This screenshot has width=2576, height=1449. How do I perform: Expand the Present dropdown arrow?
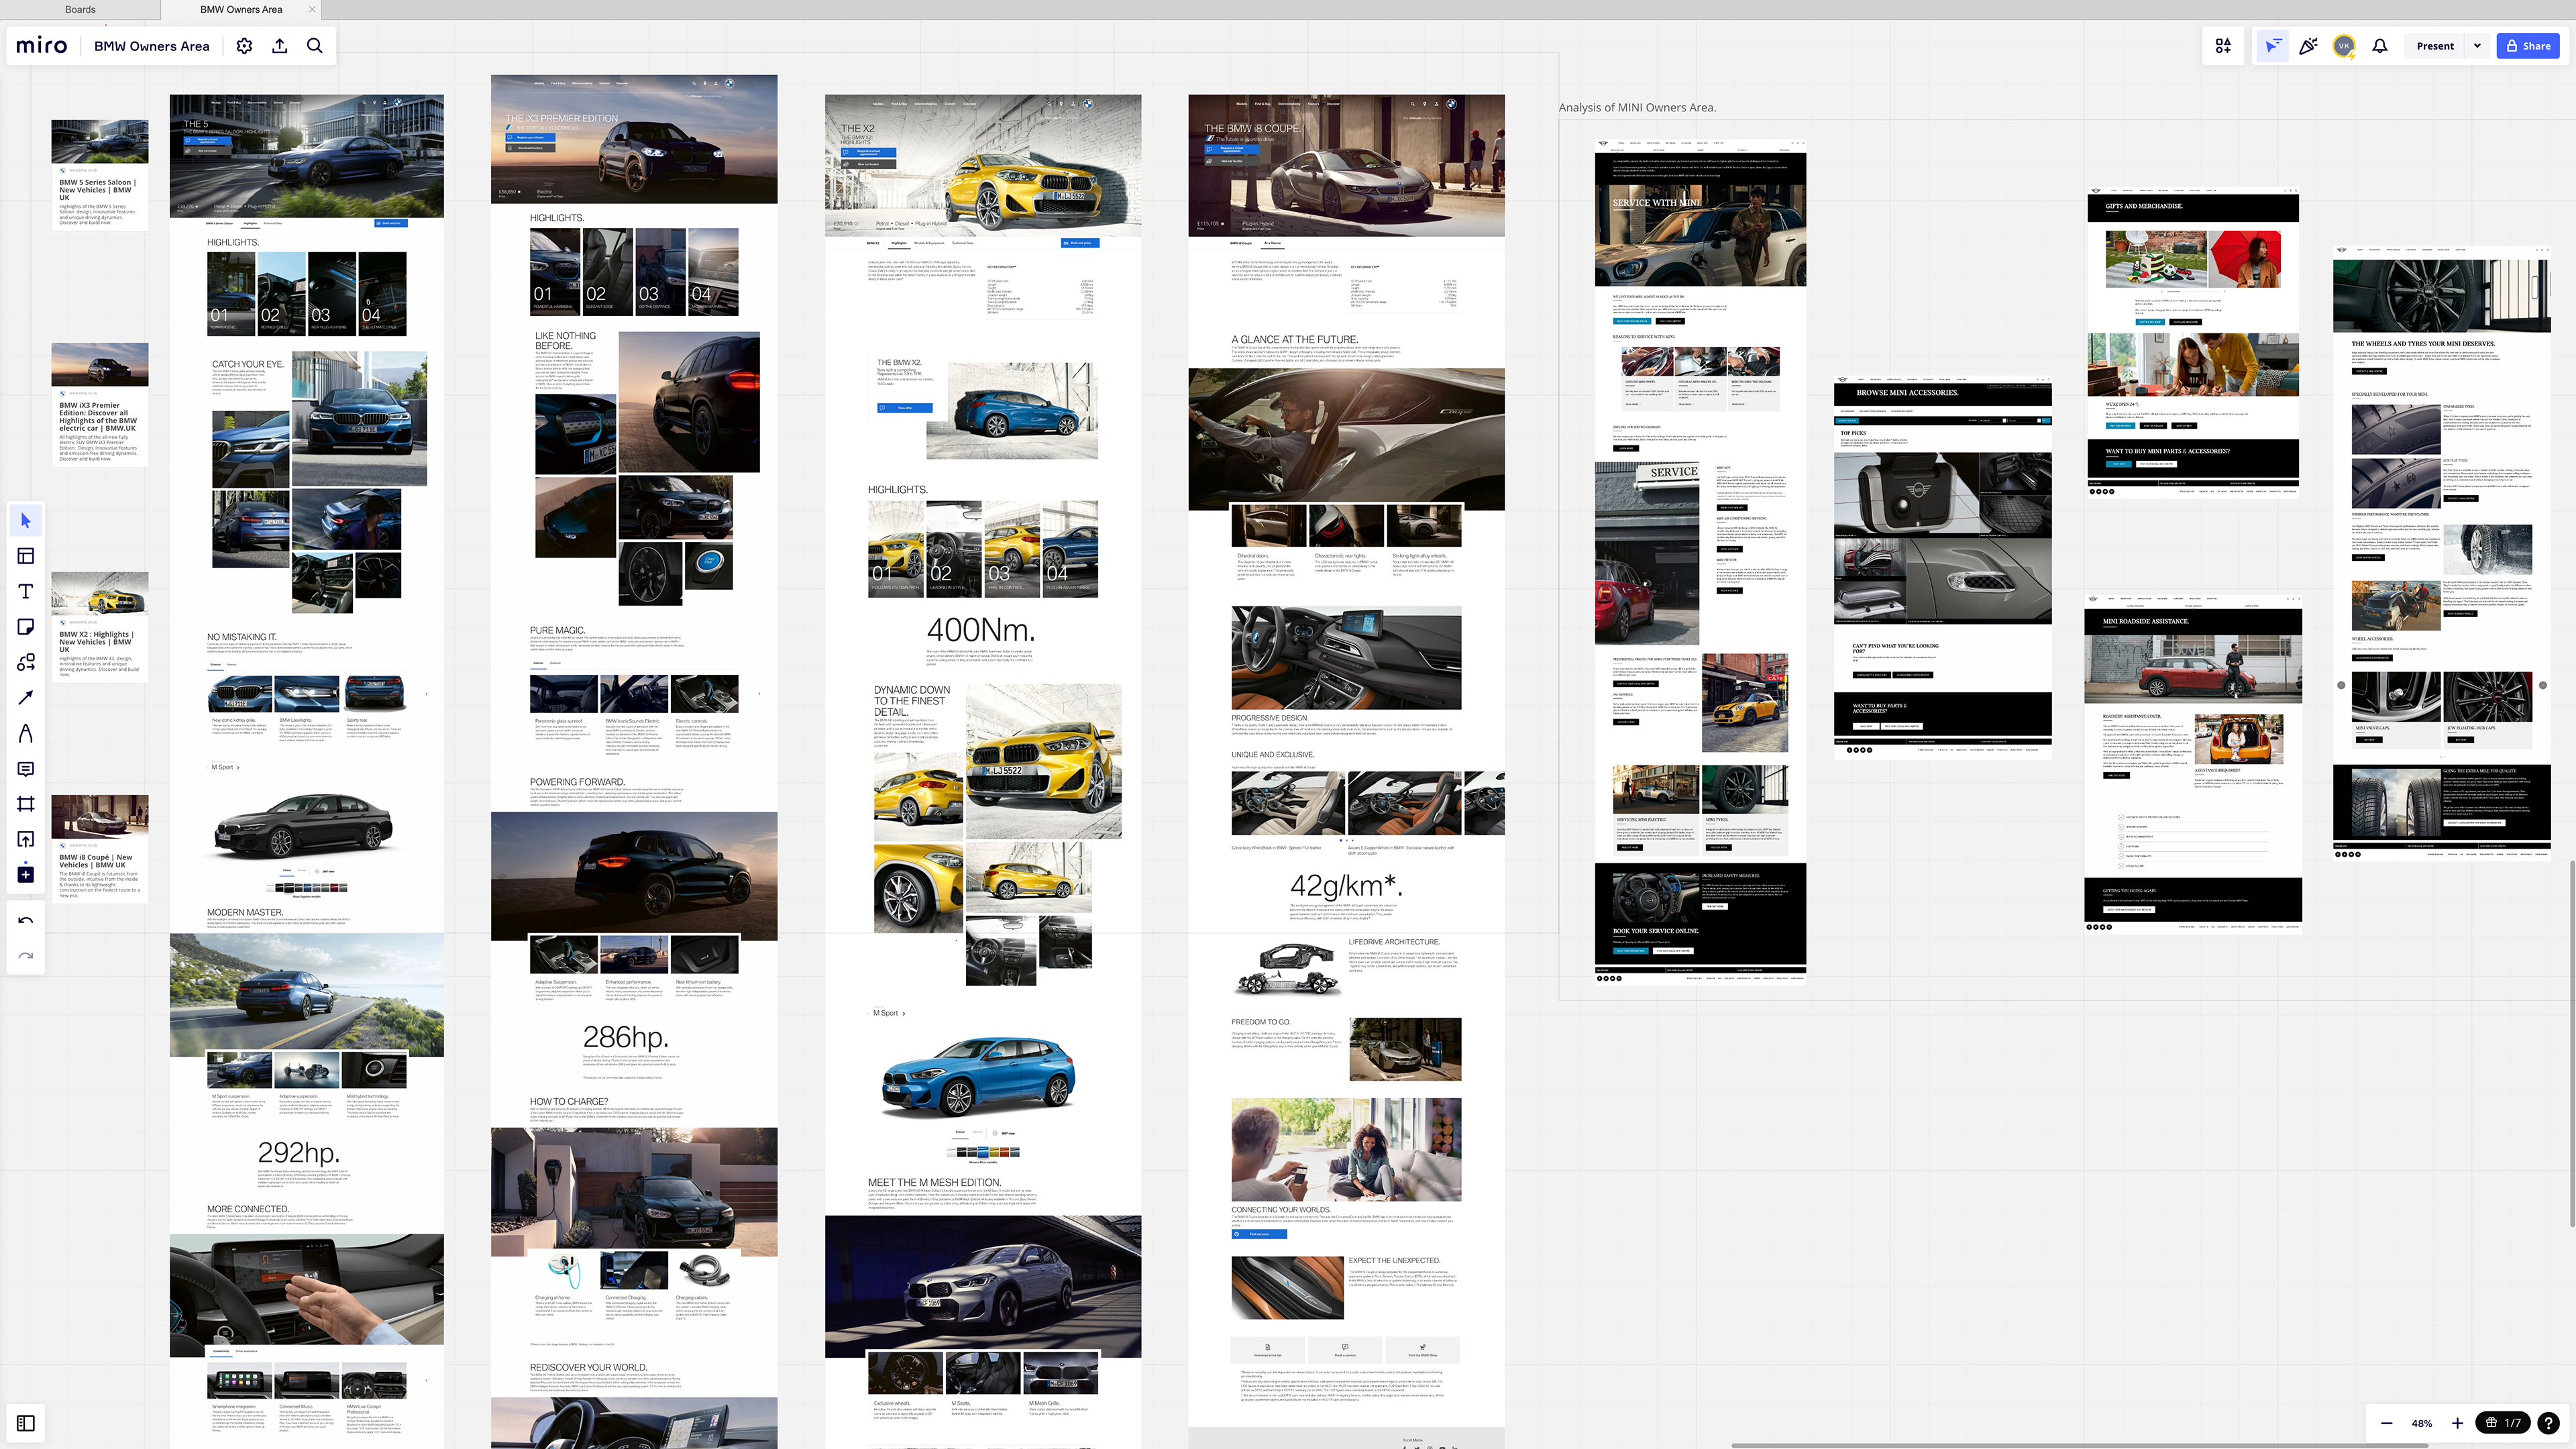tap(2477, 46)
